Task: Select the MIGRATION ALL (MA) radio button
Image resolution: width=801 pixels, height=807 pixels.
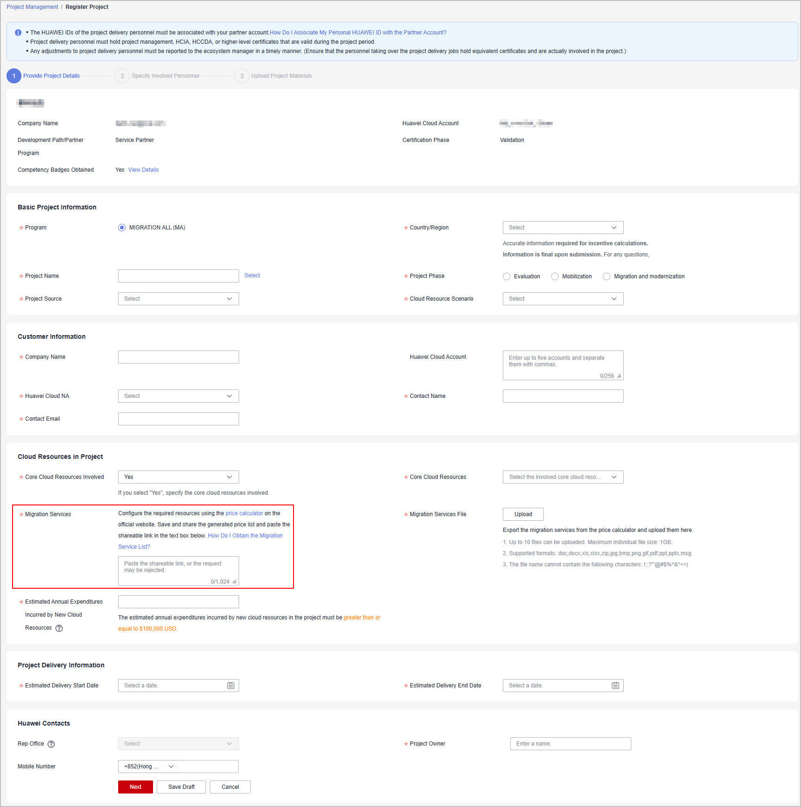Action: (122, 228)
